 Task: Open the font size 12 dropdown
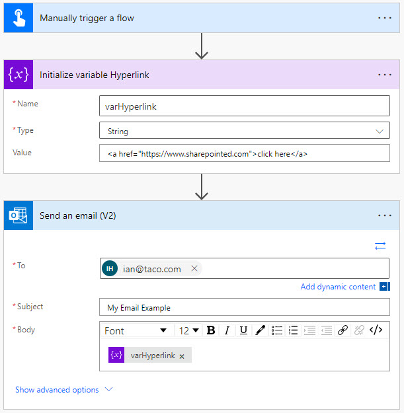click(x=188, y=330)
